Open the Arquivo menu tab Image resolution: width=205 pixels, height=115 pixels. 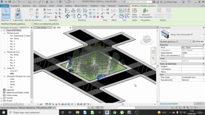tap(4, 6)
